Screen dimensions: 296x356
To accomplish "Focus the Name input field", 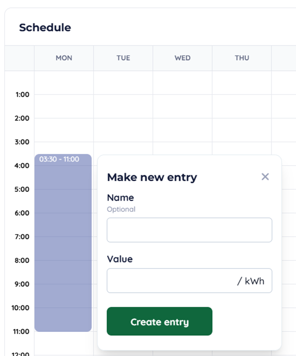I will click(x=189, y=230).
